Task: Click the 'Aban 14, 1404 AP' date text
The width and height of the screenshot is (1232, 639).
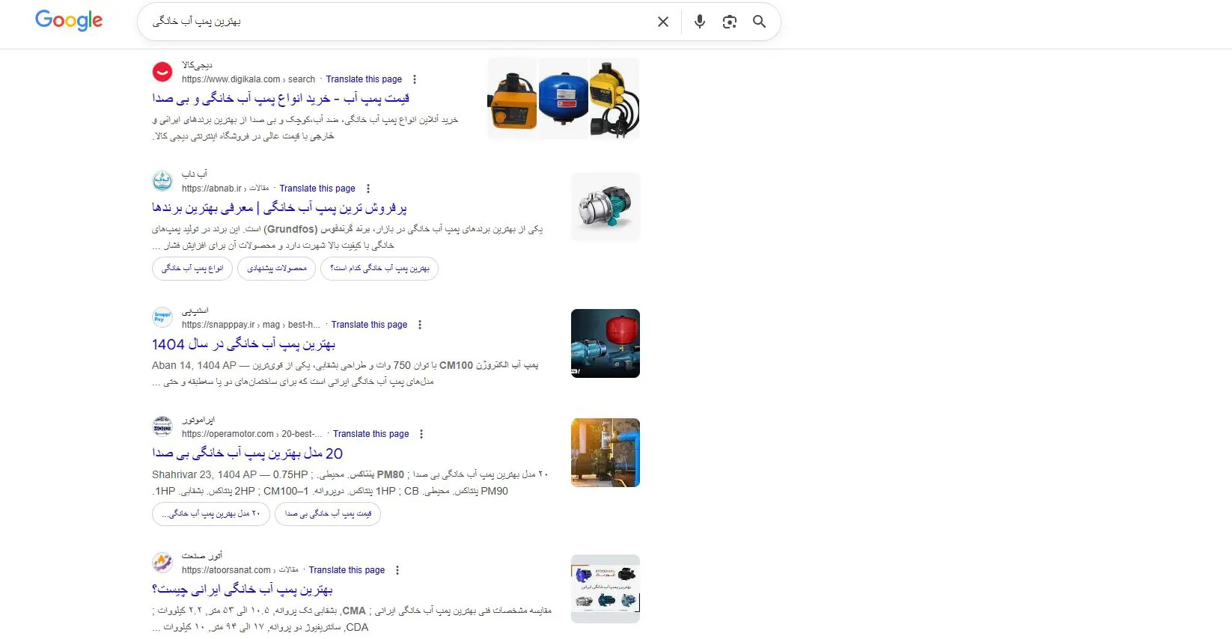Action: [194, 365]
